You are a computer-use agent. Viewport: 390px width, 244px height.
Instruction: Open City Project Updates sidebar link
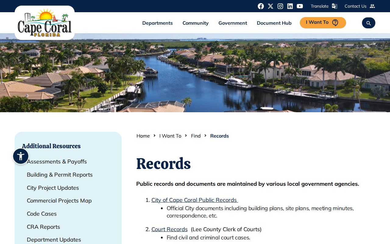53,188
